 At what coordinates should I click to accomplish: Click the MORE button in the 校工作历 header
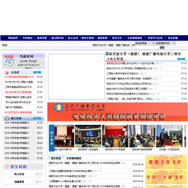click(37, 119)
